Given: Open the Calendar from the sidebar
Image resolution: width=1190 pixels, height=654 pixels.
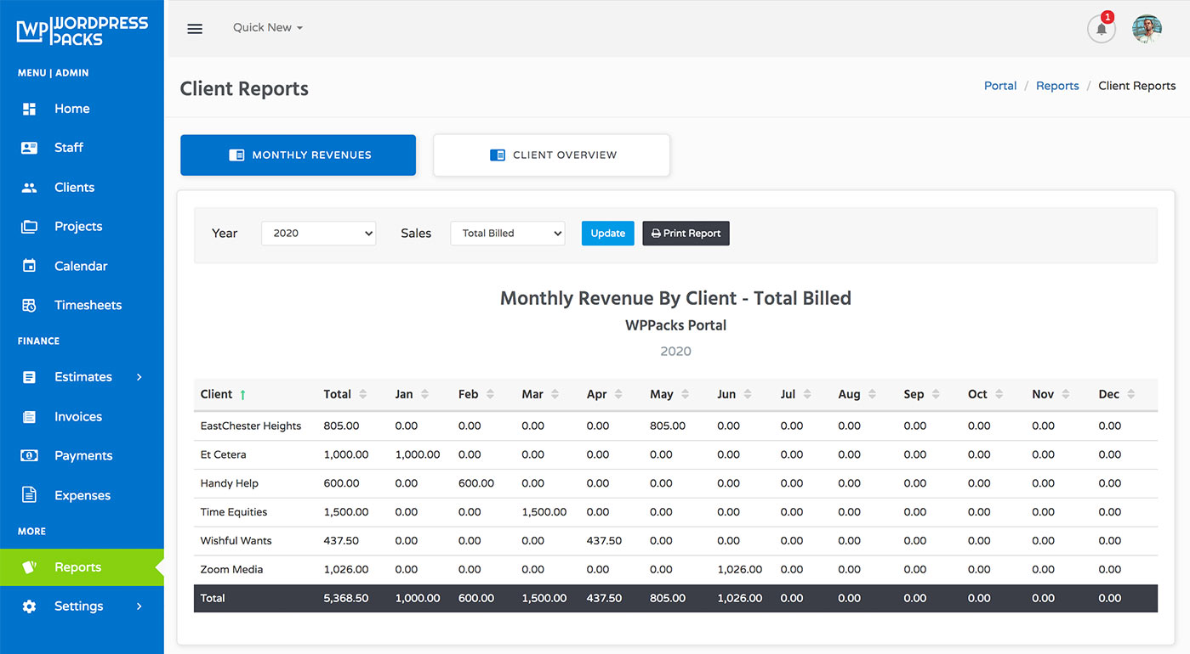Looking at the screenshot, I should (29, 265).
